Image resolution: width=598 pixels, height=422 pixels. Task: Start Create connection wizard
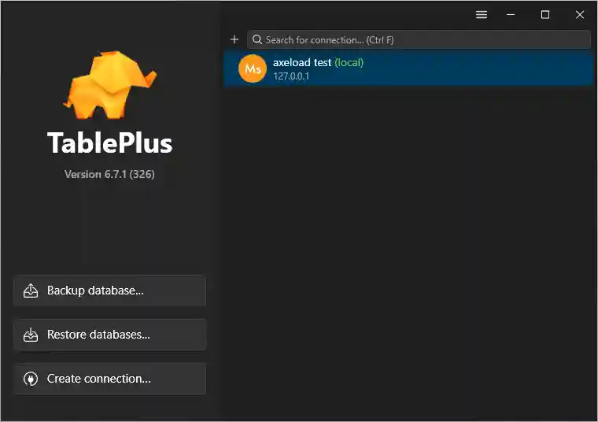110,379
